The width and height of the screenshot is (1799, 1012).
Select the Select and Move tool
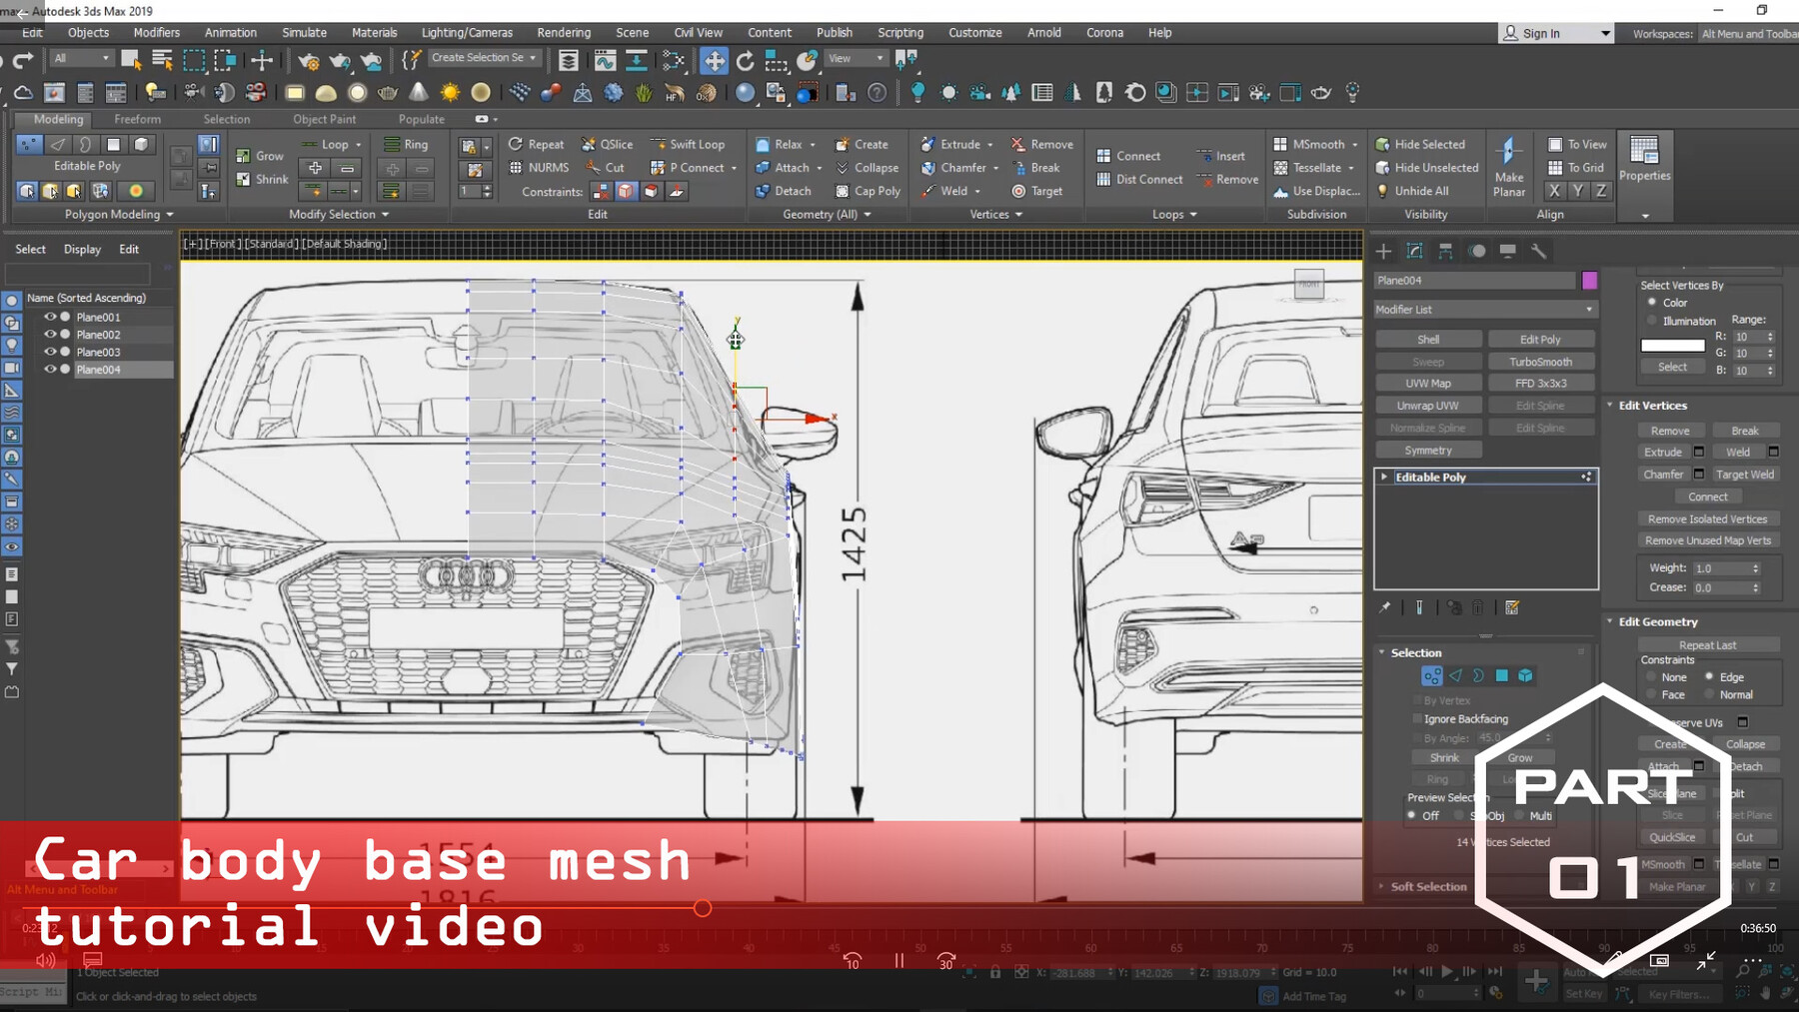(x=715, y=62)
